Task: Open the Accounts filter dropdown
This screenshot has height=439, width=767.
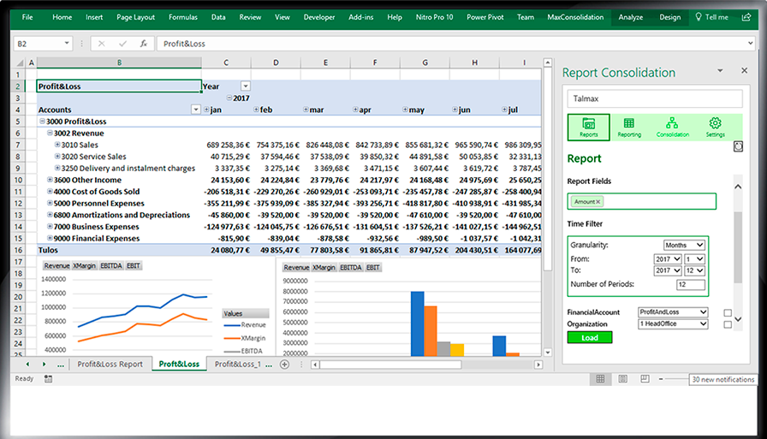Action: tap(196, 110)
